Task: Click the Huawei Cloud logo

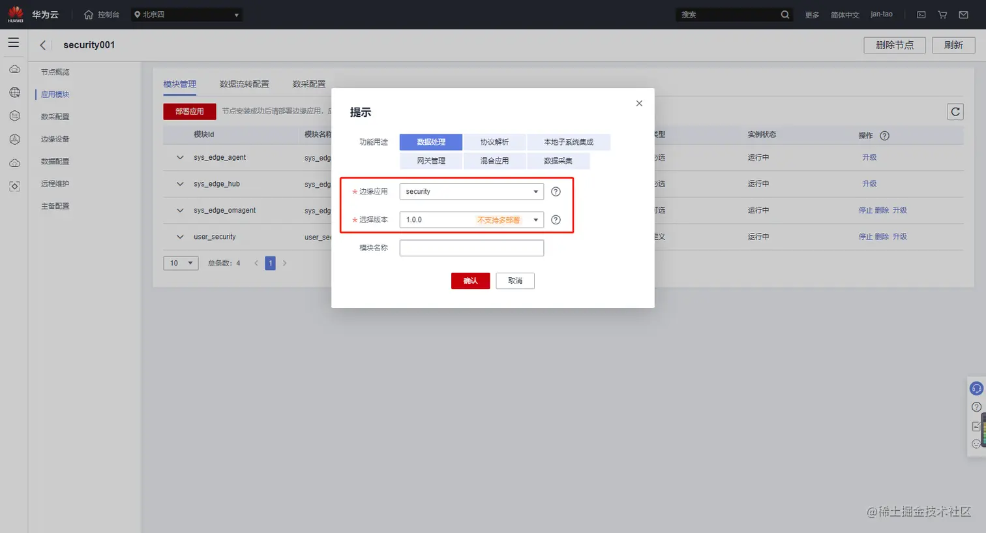Action: coord(16,14)
